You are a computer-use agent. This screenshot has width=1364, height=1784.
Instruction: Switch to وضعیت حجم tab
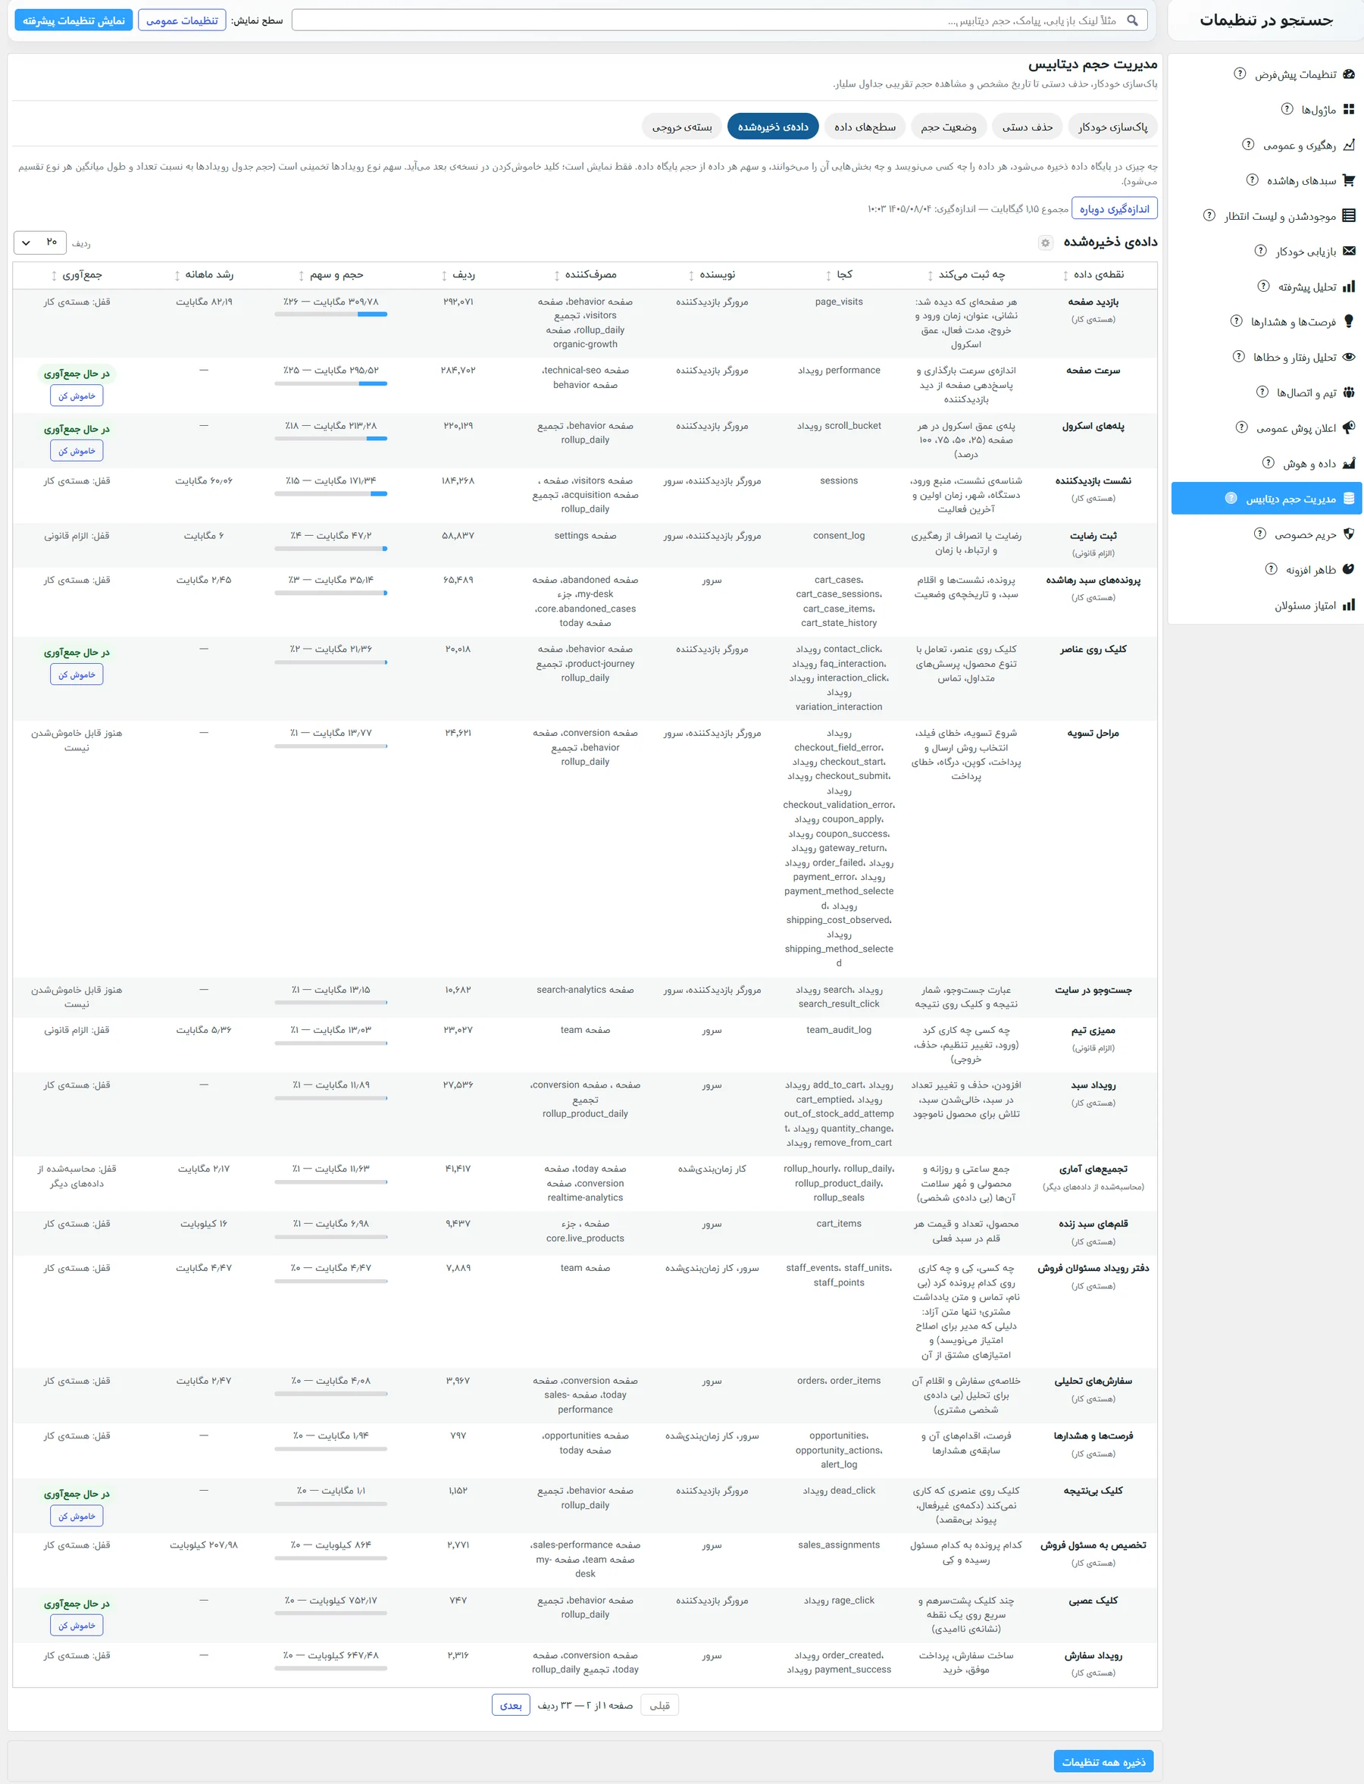click(x=948, y=127)
